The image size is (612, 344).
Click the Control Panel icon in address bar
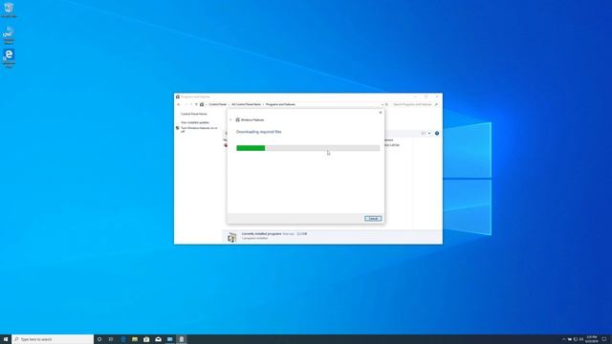(x=202, y=104)
